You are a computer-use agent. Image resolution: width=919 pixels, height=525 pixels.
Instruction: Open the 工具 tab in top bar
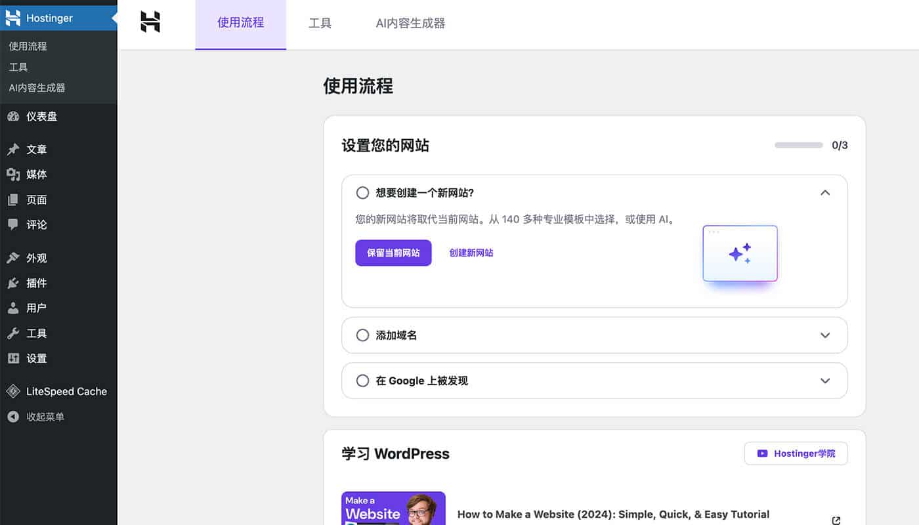(x=320, y=22)
